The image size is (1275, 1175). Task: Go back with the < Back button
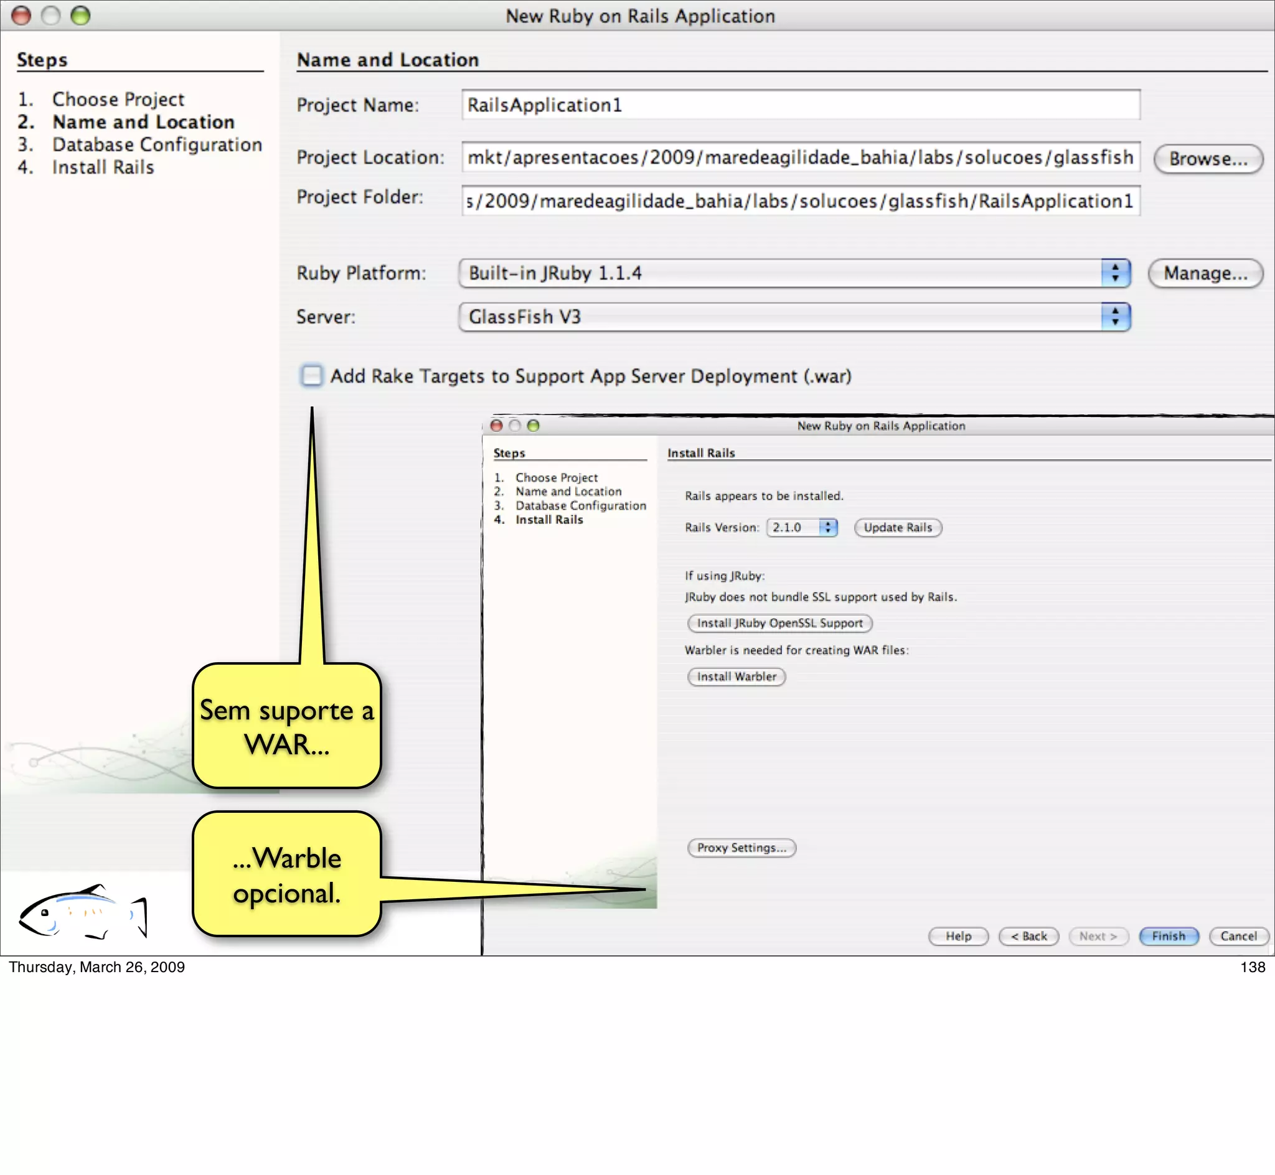click(1028, 936)
